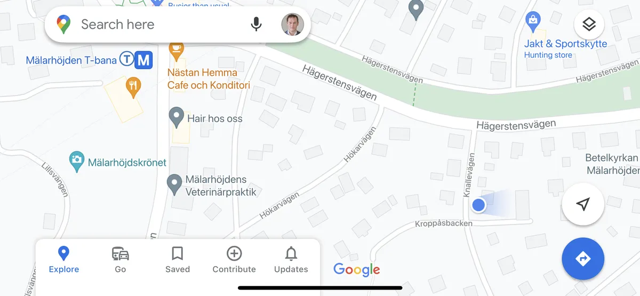640x296 pixels.
Task: Tap the blue current location dot
Action: click(x=478, y=204)
